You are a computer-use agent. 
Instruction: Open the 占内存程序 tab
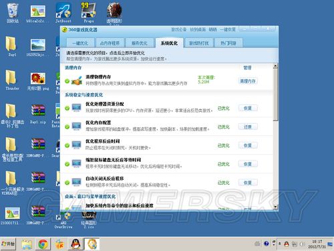click(110, 43)
